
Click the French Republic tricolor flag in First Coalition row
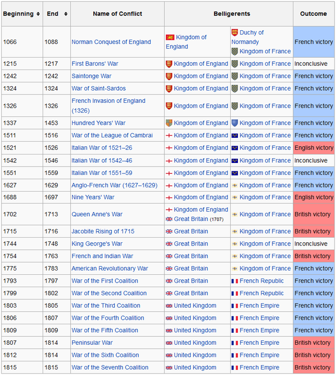[x=235, y=281]
